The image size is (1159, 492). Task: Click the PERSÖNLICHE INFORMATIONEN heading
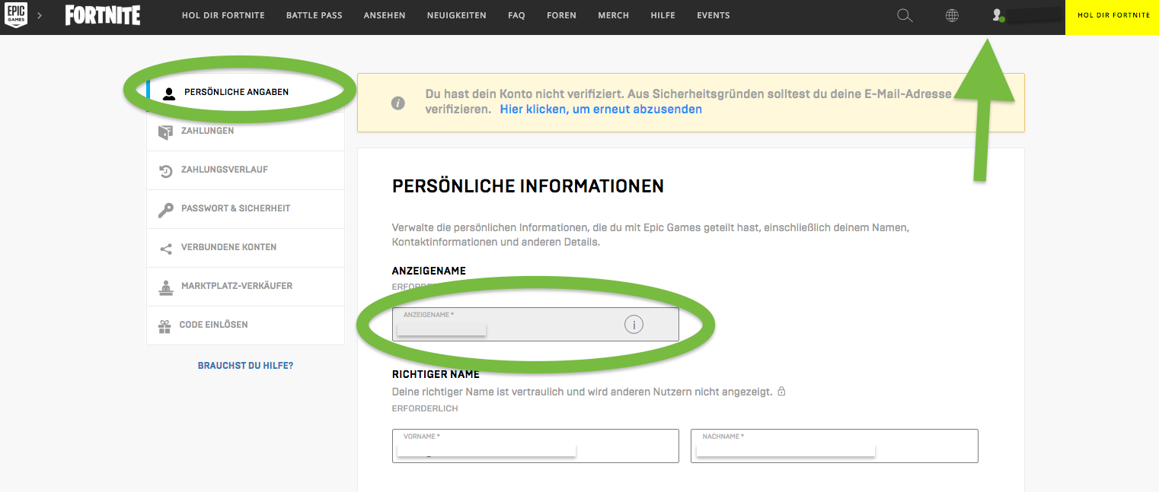[x=528, y=186]
